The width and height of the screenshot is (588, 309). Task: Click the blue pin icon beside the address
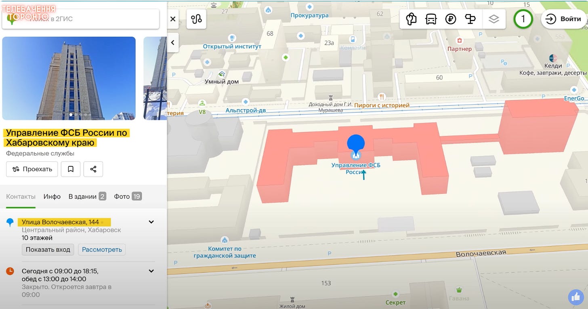pyautogui.click(x=10, y=223)
